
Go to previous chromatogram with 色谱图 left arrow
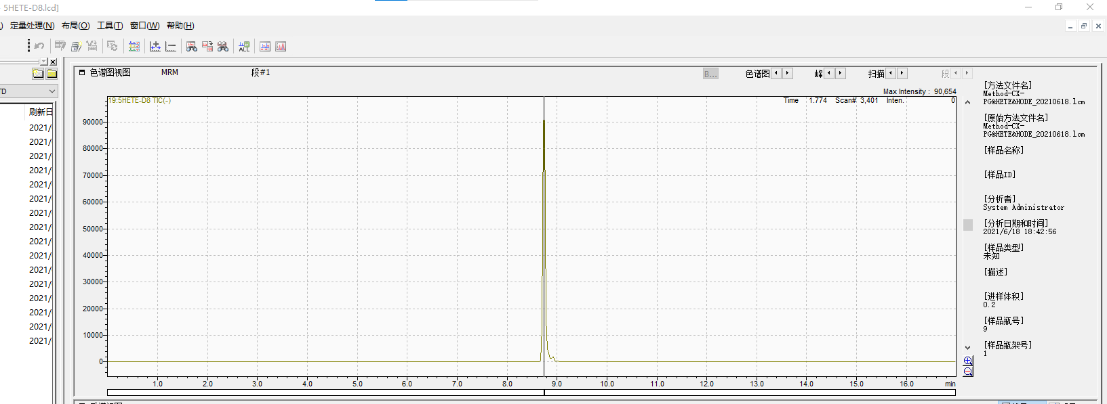[x=776, y=73]
